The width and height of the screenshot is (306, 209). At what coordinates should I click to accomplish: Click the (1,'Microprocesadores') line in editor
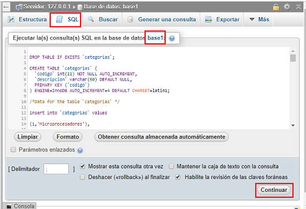pyautogui.click(x=59, y=124)
